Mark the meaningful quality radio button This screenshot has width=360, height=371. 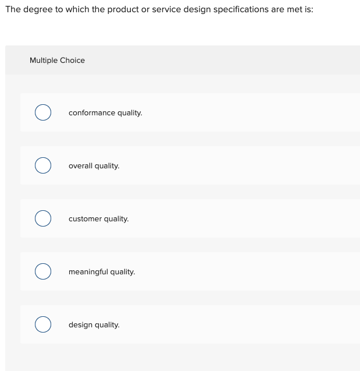click(x=42, y=272)
